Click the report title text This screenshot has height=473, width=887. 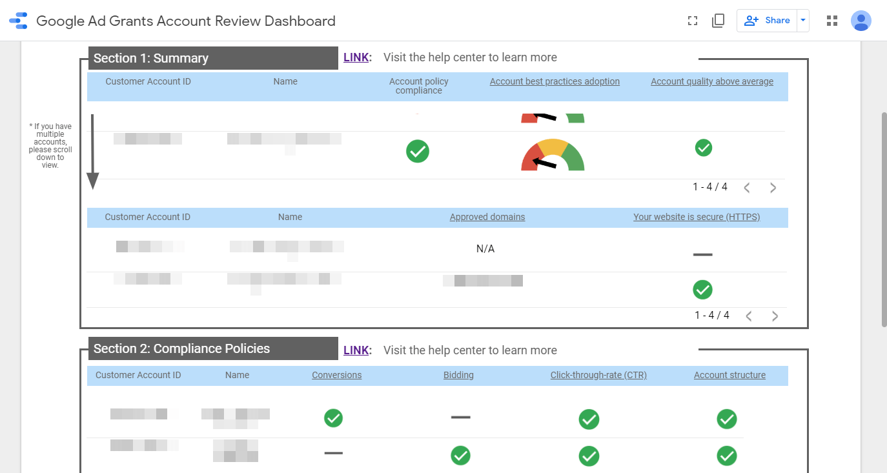click(x=186, y=21)
